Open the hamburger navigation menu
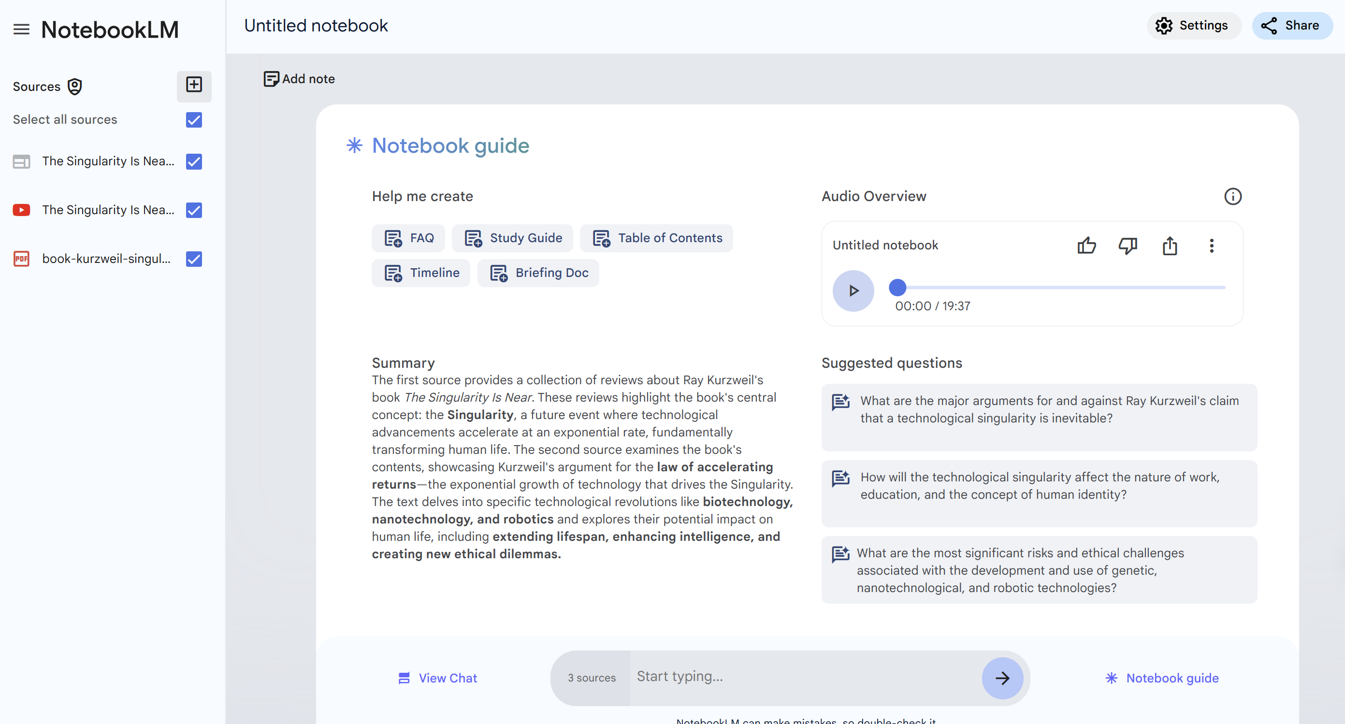This screenshot has width=1345, height=724. [x=21, y=29]
